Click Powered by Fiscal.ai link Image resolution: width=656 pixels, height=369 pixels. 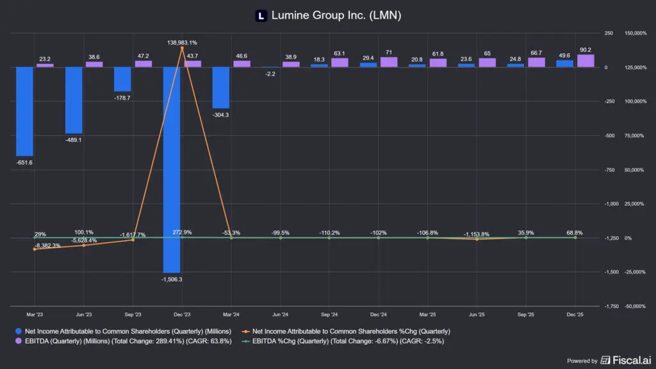click(x=609, y=360)
